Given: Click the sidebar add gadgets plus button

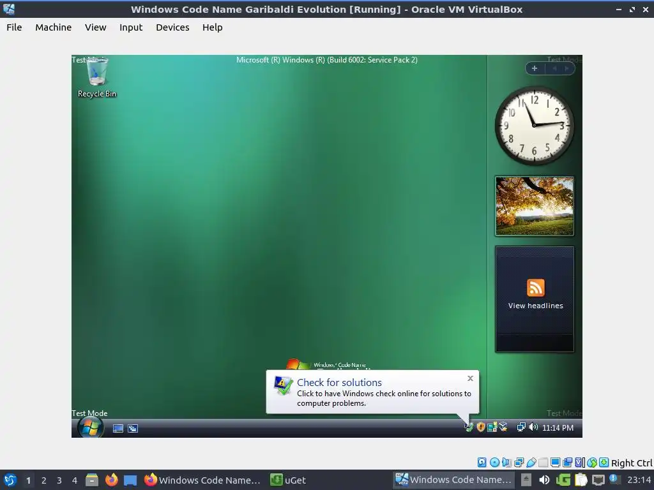Looking at the screenshot, I should [535, 68].
